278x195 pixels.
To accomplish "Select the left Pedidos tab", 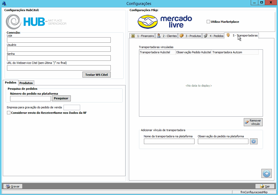I will (11, 82).
